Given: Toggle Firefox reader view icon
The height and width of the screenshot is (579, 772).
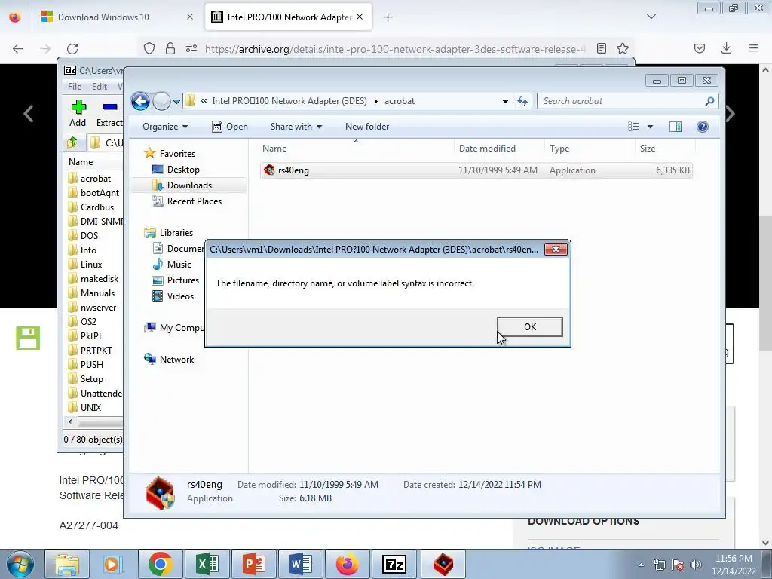Looking at the screenshot, I should click(x=601, y=48).
